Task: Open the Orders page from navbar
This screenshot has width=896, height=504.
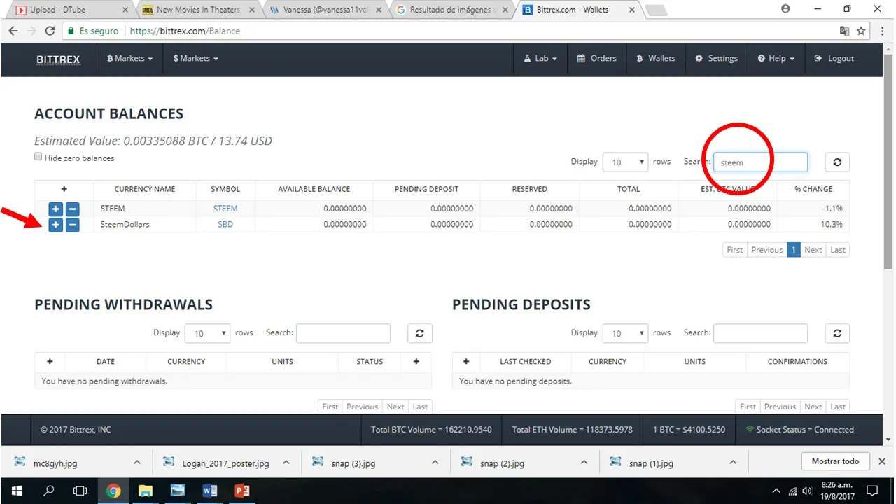Action: (596, 59)
